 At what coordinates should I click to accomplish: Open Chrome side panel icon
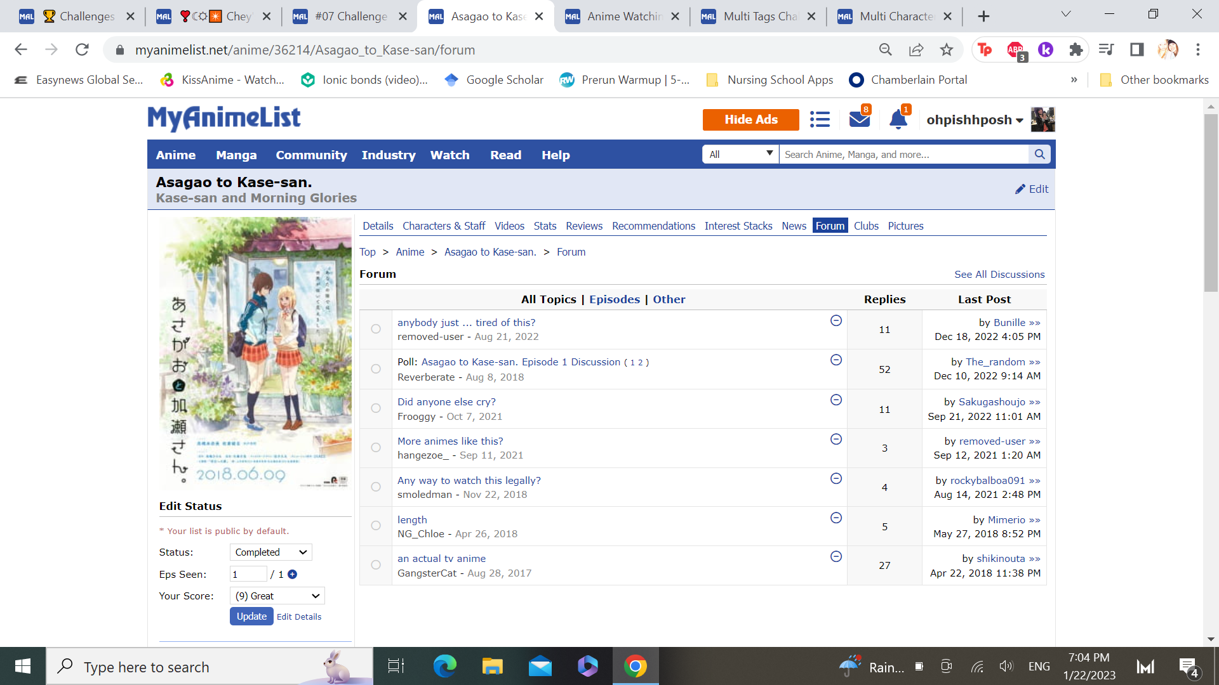pos(1136,49)
